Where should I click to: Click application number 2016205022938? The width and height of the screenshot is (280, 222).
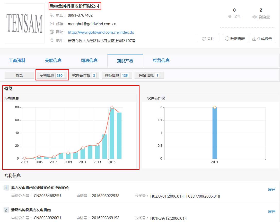[106, 196]
